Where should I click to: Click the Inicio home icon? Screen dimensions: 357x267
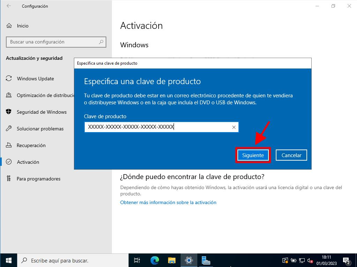pos(9,26)
